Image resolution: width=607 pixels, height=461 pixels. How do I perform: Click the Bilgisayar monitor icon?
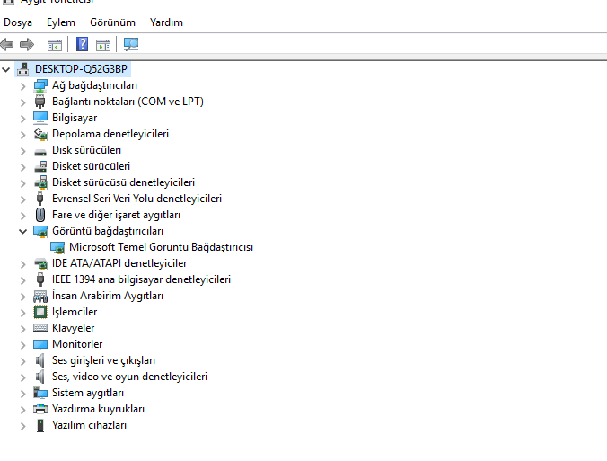[40, 118]
